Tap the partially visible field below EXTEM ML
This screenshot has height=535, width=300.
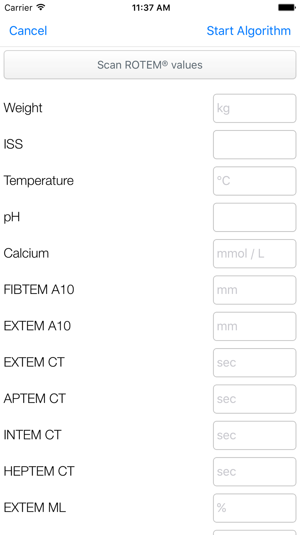pyautogui.click(x=254, y=532)
